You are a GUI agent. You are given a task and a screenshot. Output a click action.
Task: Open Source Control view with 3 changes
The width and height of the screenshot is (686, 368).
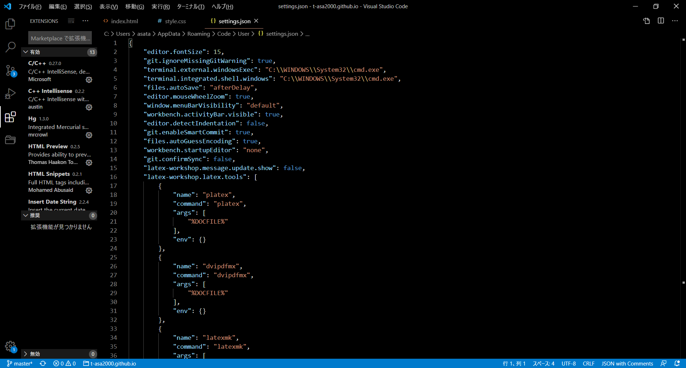[10, 71]
